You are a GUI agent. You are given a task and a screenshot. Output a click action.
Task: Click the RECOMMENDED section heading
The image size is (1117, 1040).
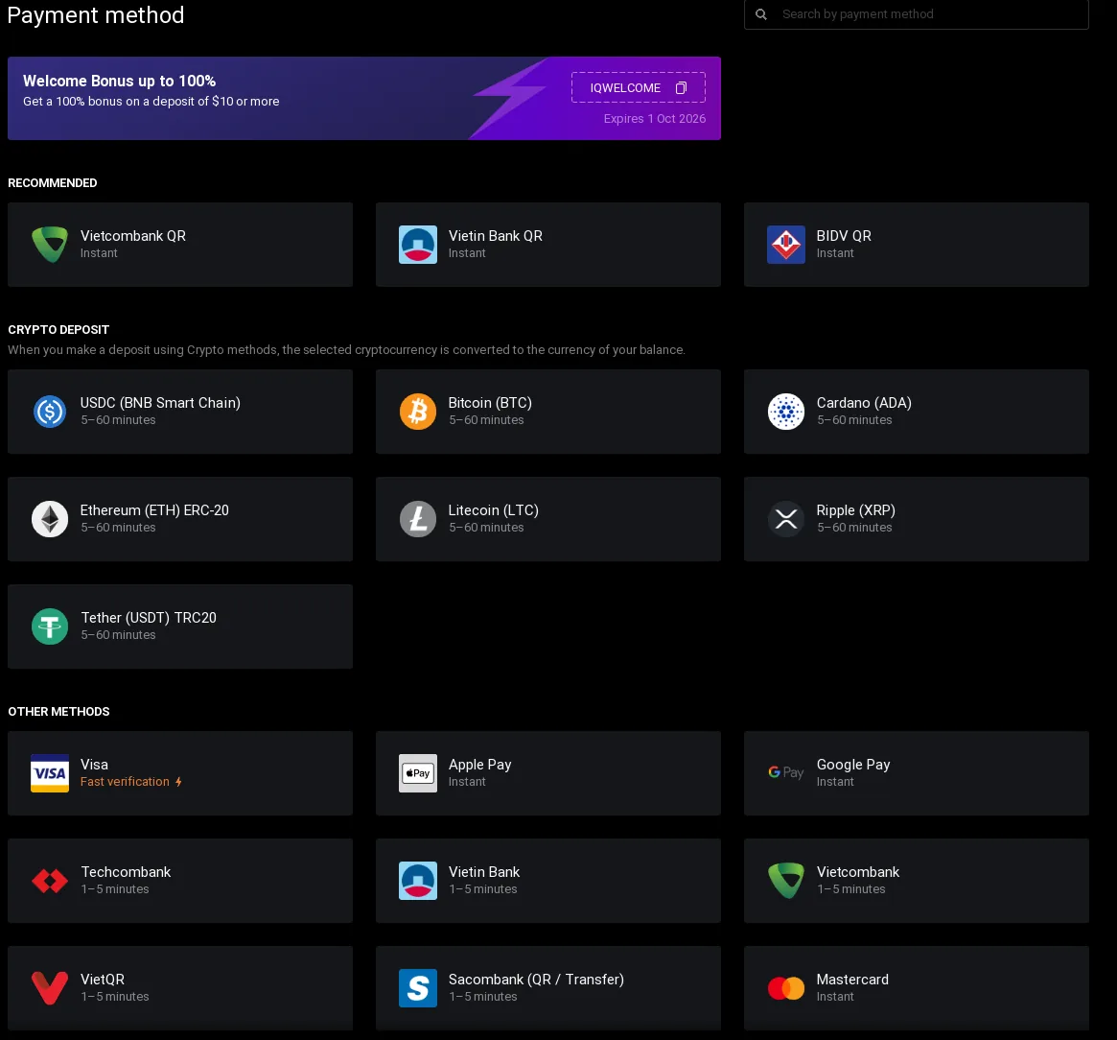(x=53, y=183)
